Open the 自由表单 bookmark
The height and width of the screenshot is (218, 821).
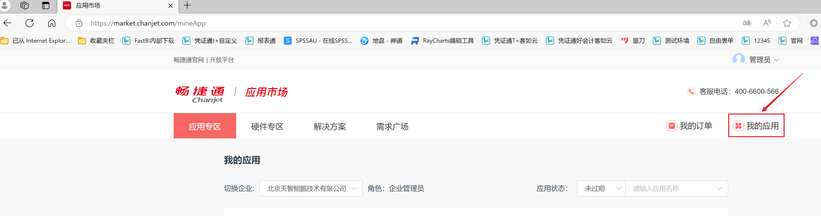pyautogui.click(x=716, y=41)
